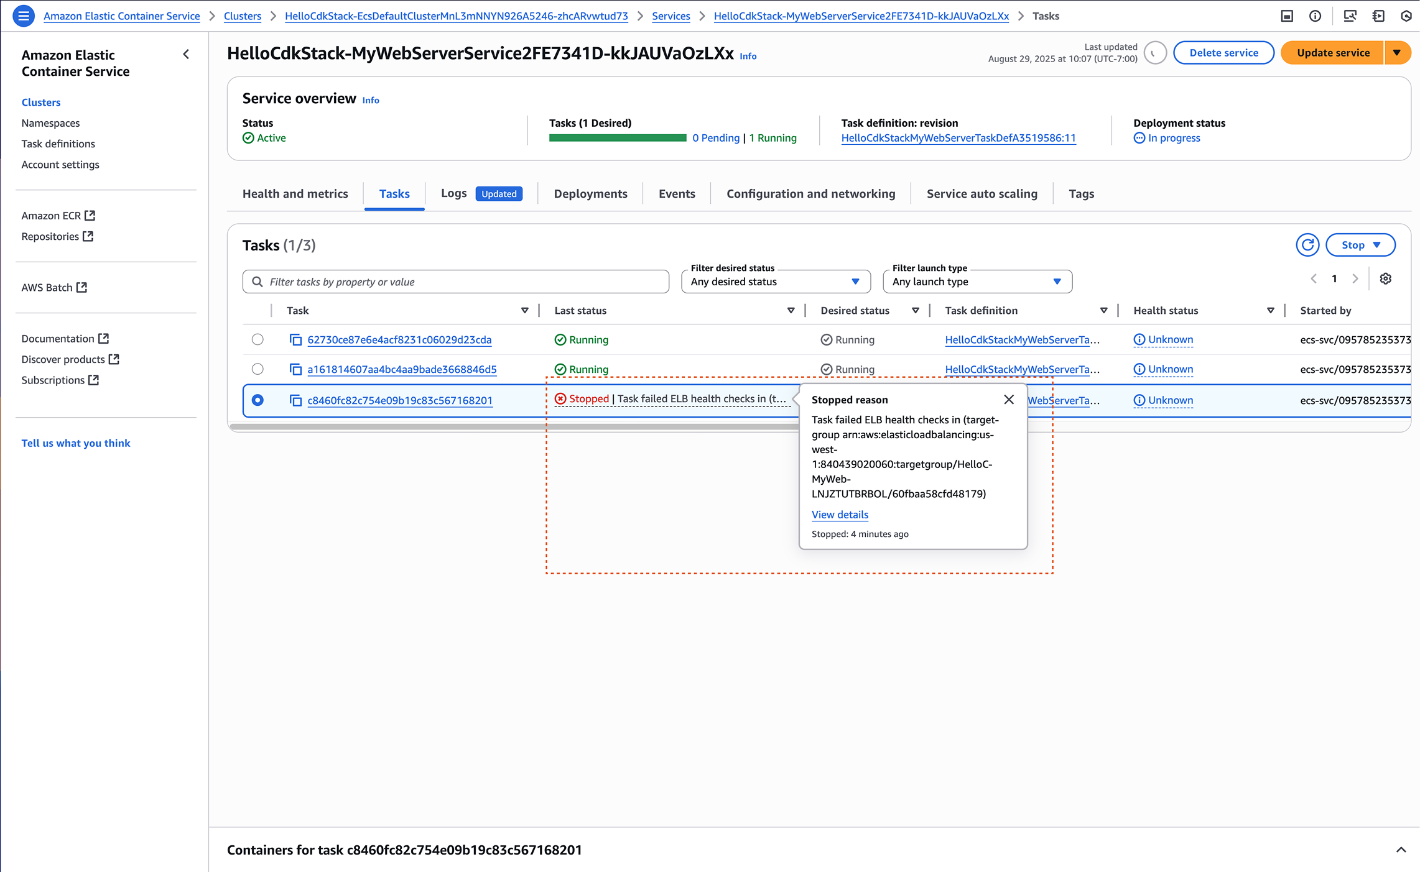This screenshot has width=1420, height=872.
Task: Open Namespaces in sidebar
Action: [x=50, y=123]
